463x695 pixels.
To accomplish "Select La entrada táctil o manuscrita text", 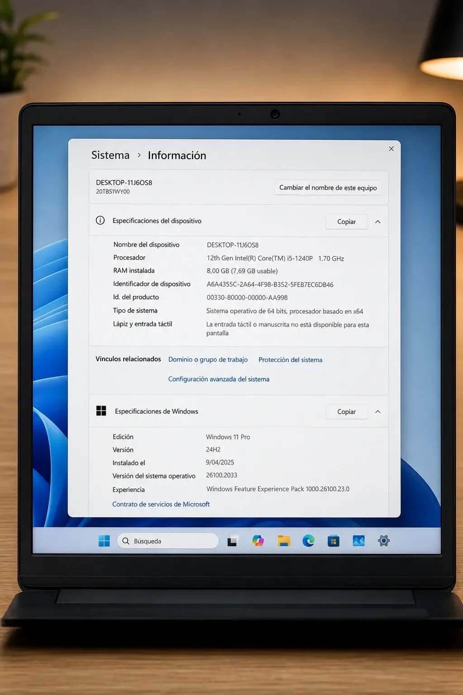I will click(x=288, y=329).
